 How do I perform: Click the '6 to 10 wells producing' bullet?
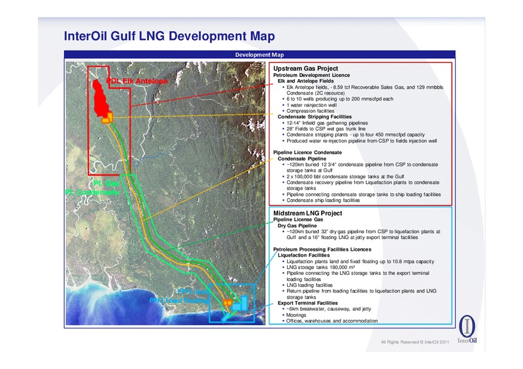click(338, 99)
